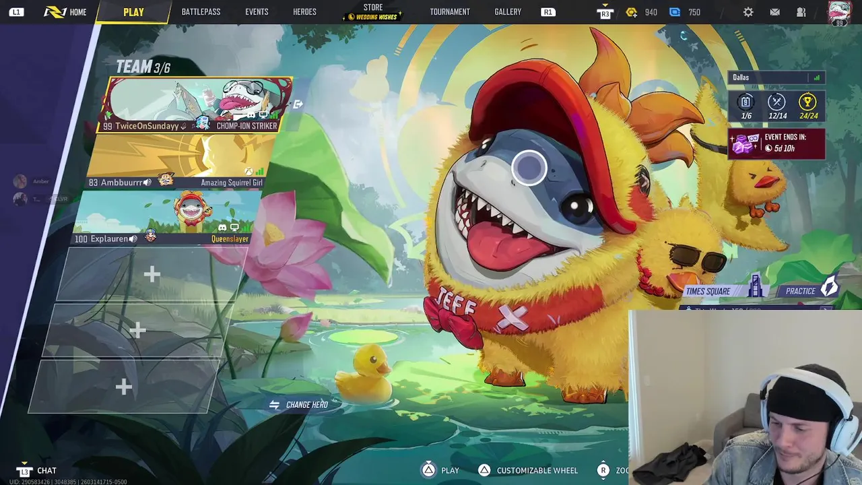862x485 pixels.
Task: Click the L3 Chat button icon
Action: [24, 471]
